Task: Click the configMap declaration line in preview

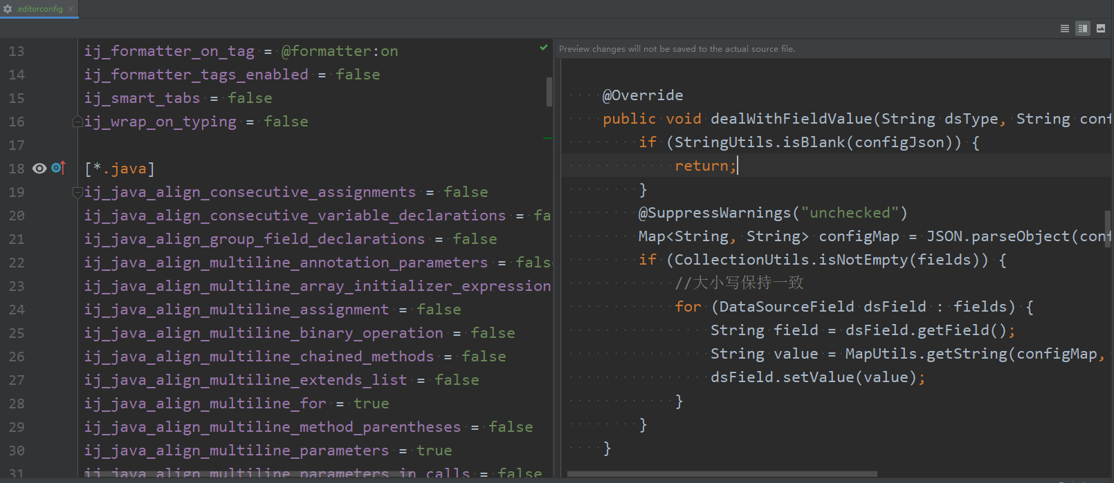Action: (874, 236)
